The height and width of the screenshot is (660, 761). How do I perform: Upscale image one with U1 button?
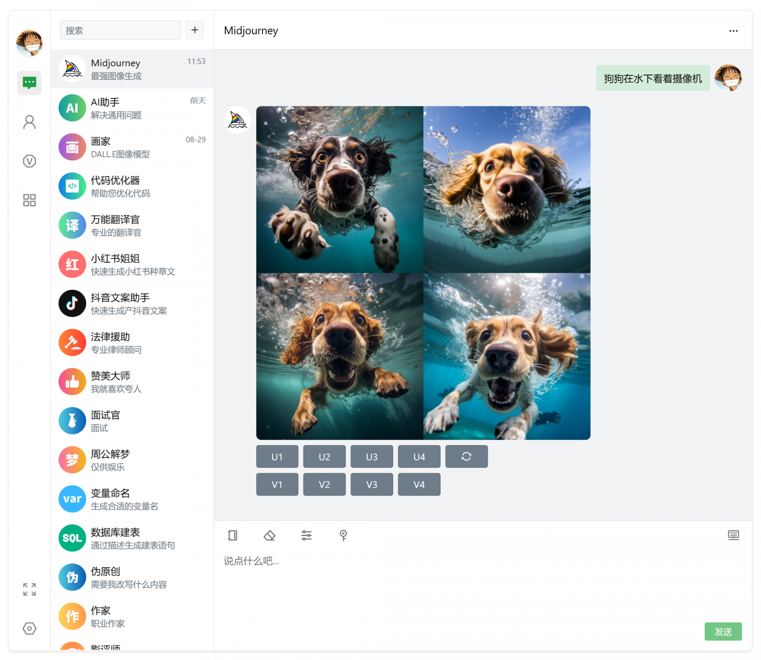277,456
